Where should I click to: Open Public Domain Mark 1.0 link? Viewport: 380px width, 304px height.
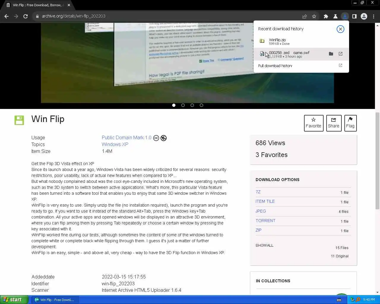click(x=126, y=138)
